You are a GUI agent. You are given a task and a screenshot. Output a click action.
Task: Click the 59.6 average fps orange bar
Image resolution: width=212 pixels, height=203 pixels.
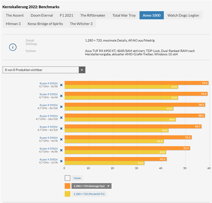pos(136,83)
